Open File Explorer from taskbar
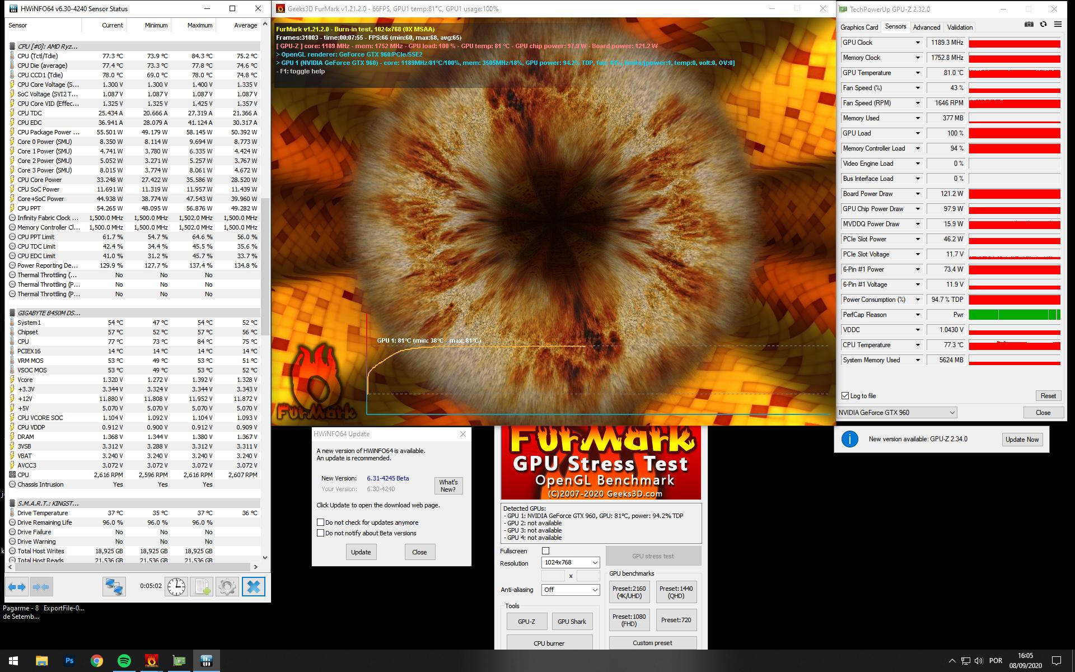This screenshot has height=672, width=1075. pos(42,661)
